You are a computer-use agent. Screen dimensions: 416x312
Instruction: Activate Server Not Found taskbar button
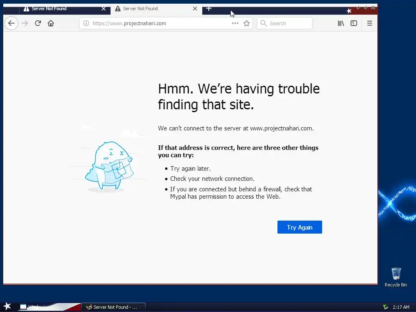[x=113, y=307]
